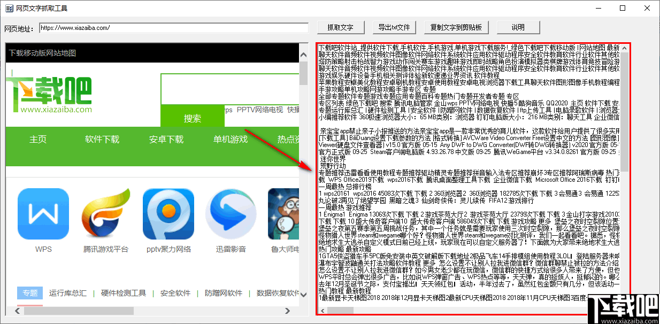
Task: Click the 鲁大师 app icon
Action: point(283,214)
